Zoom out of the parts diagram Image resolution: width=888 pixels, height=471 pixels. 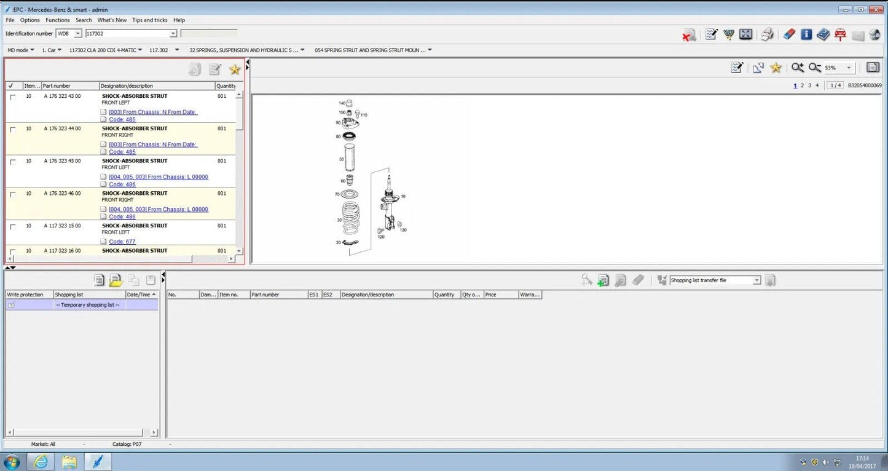(x=814, y=68)
